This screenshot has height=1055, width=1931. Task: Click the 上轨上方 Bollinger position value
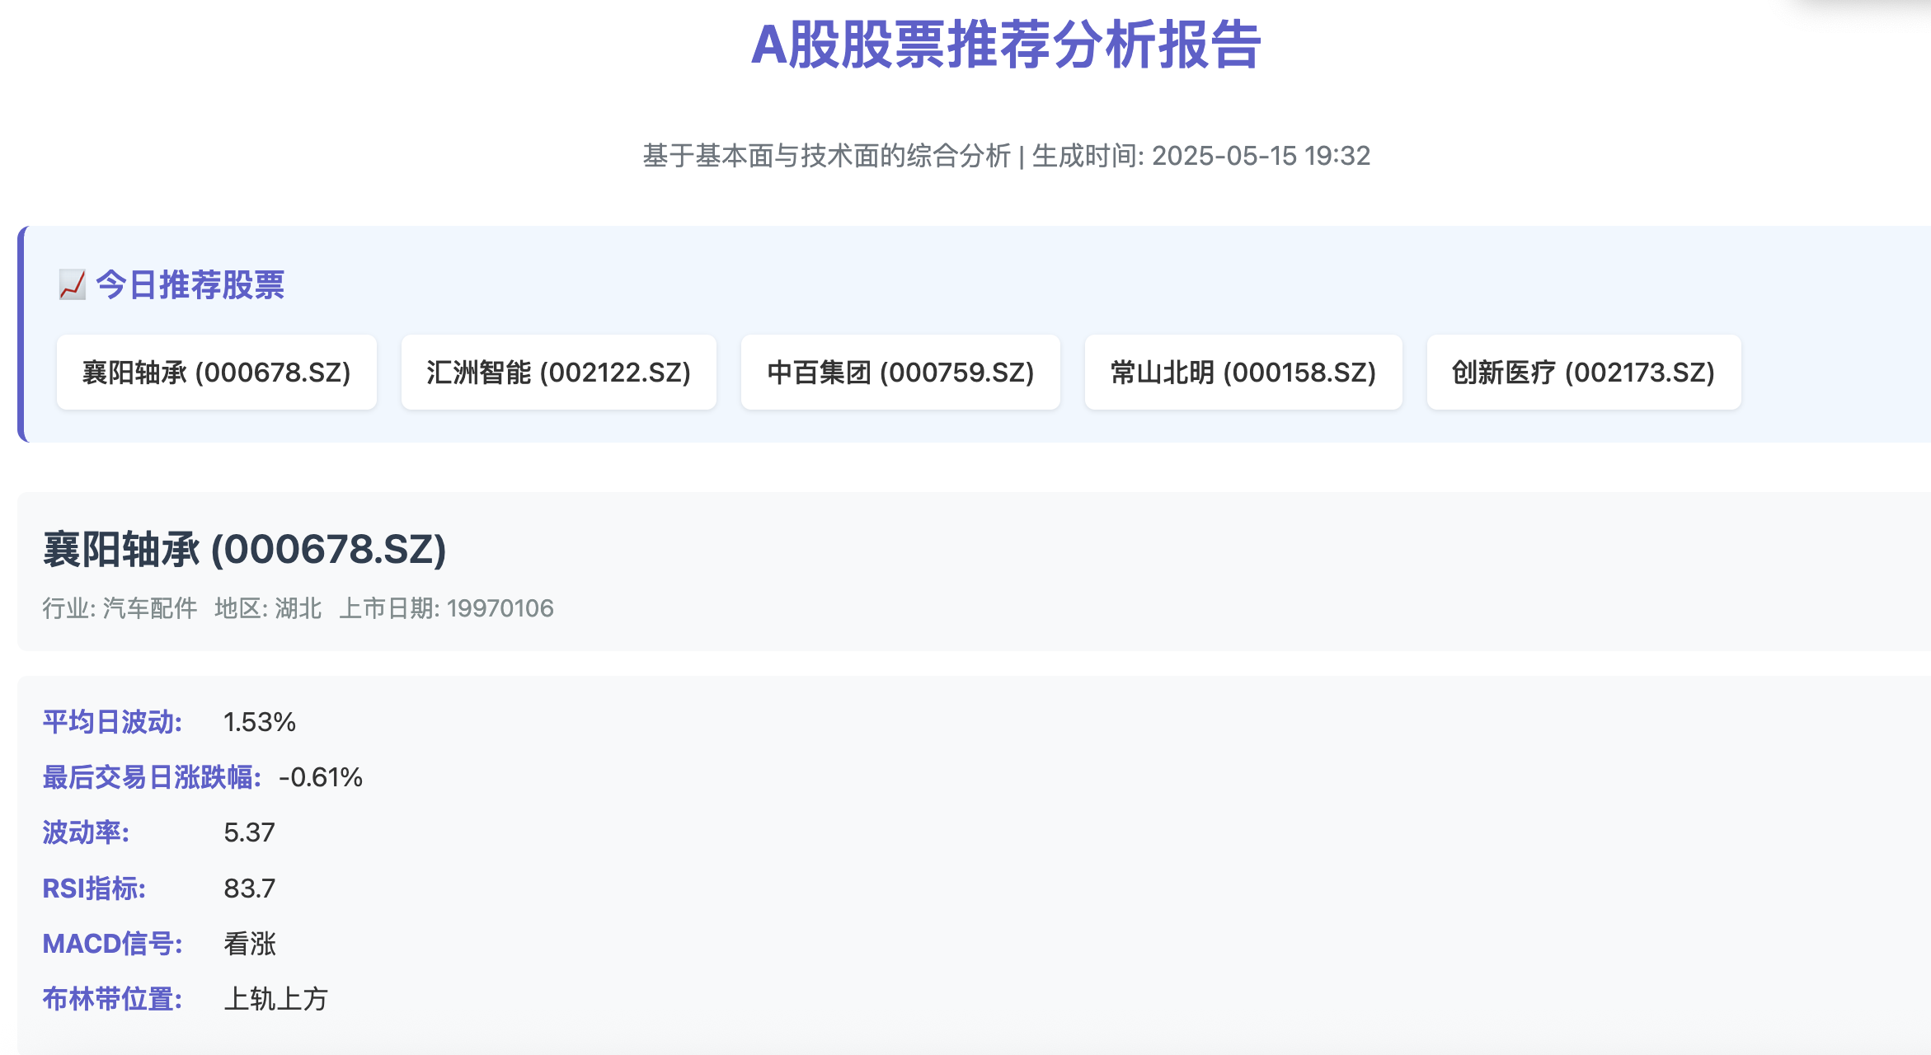coord(276,999)
